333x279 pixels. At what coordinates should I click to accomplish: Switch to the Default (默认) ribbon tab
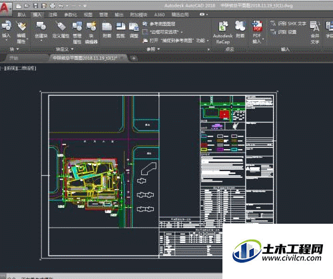coord(21,15)
